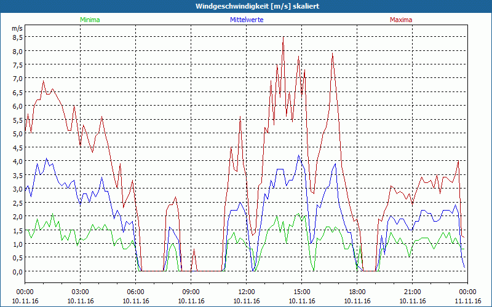Click the Minima legend label

(x=90, y=20)
